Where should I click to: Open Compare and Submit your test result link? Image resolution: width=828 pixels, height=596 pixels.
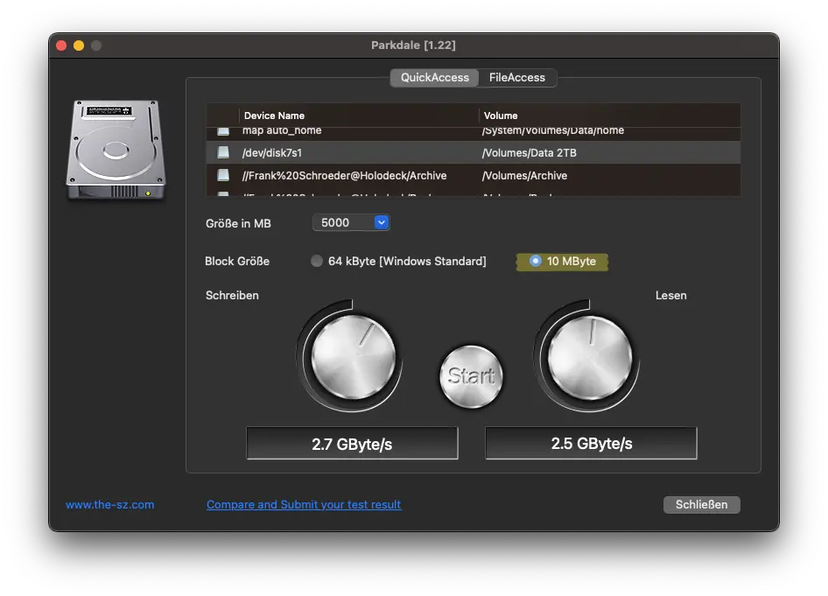[304, 505]
